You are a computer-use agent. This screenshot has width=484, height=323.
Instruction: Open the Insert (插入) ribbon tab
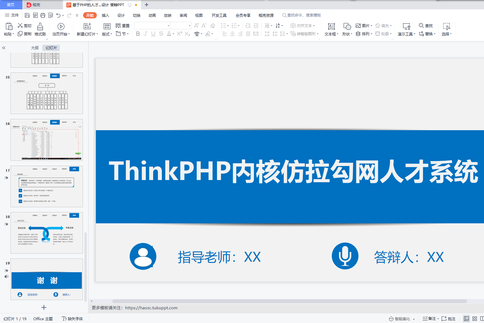point(106,15)
